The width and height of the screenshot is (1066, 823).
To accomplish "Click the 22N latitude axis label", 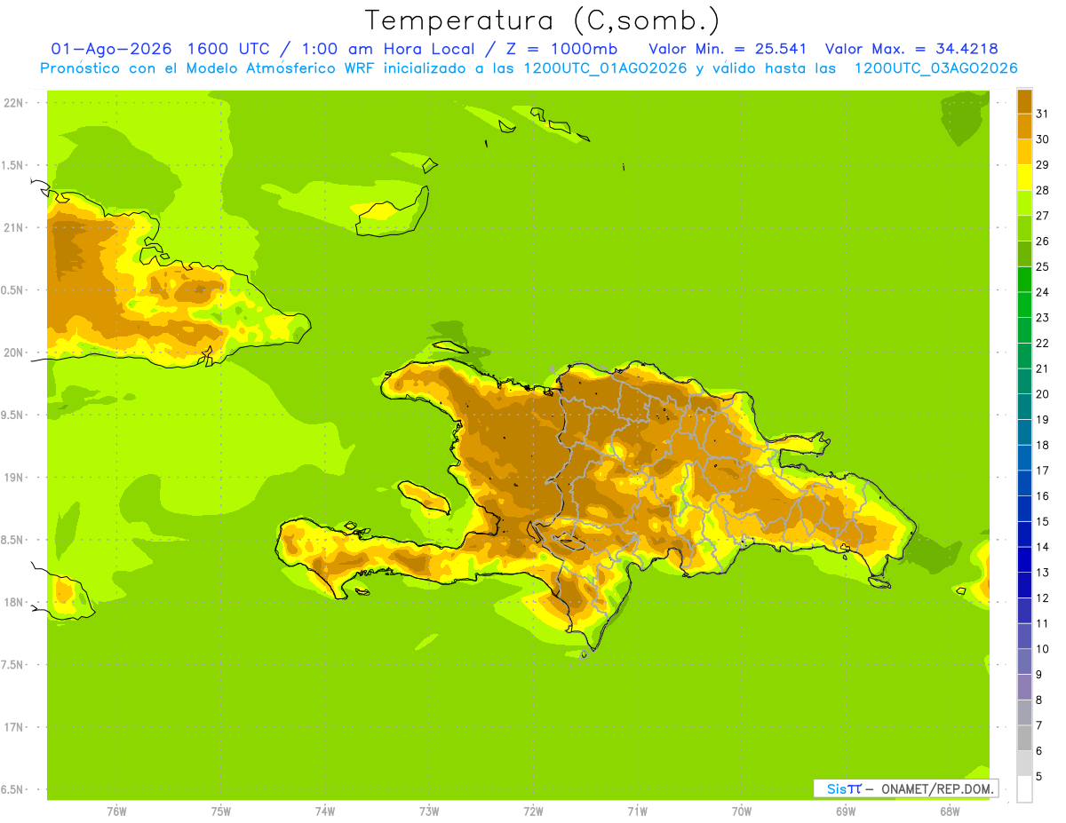I will 14,102.
